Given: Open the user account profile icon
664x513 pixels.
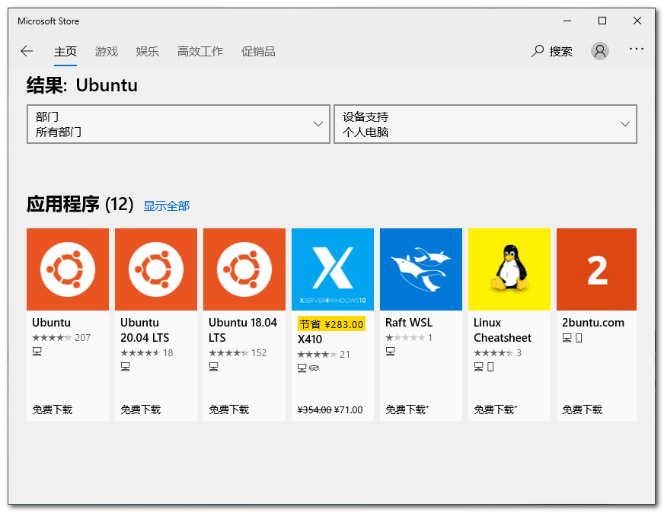Looking at the screenshot, I should click(600, 51).
